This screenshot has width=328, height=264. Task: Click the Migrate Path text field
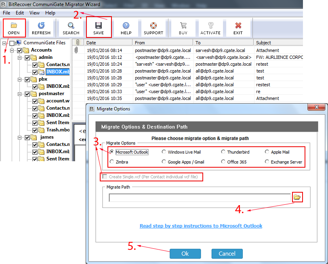pos(200,197)
